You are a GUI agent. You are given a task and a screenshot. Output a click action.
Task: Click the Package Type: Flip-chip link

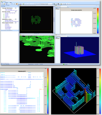click(x=10, y=13)
